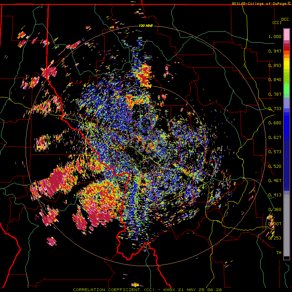Viewport: 292px width, 292px height.
Task: Select the 1.000 legend value
Action: coord(275,36)
